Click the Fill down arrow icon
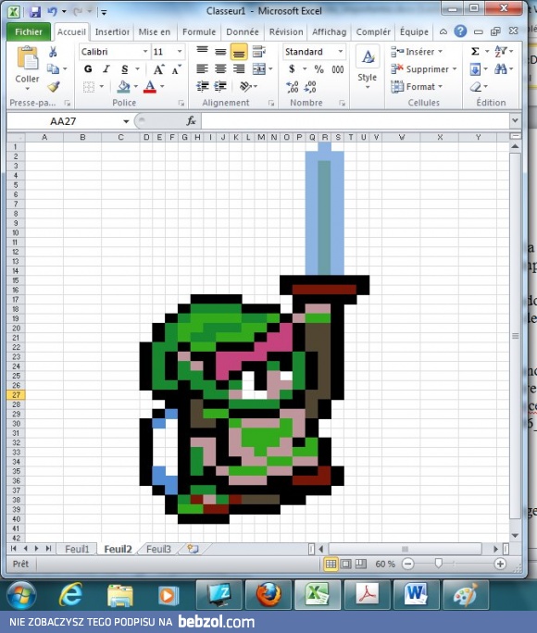 pyautogui.click(x=475, y=69)
